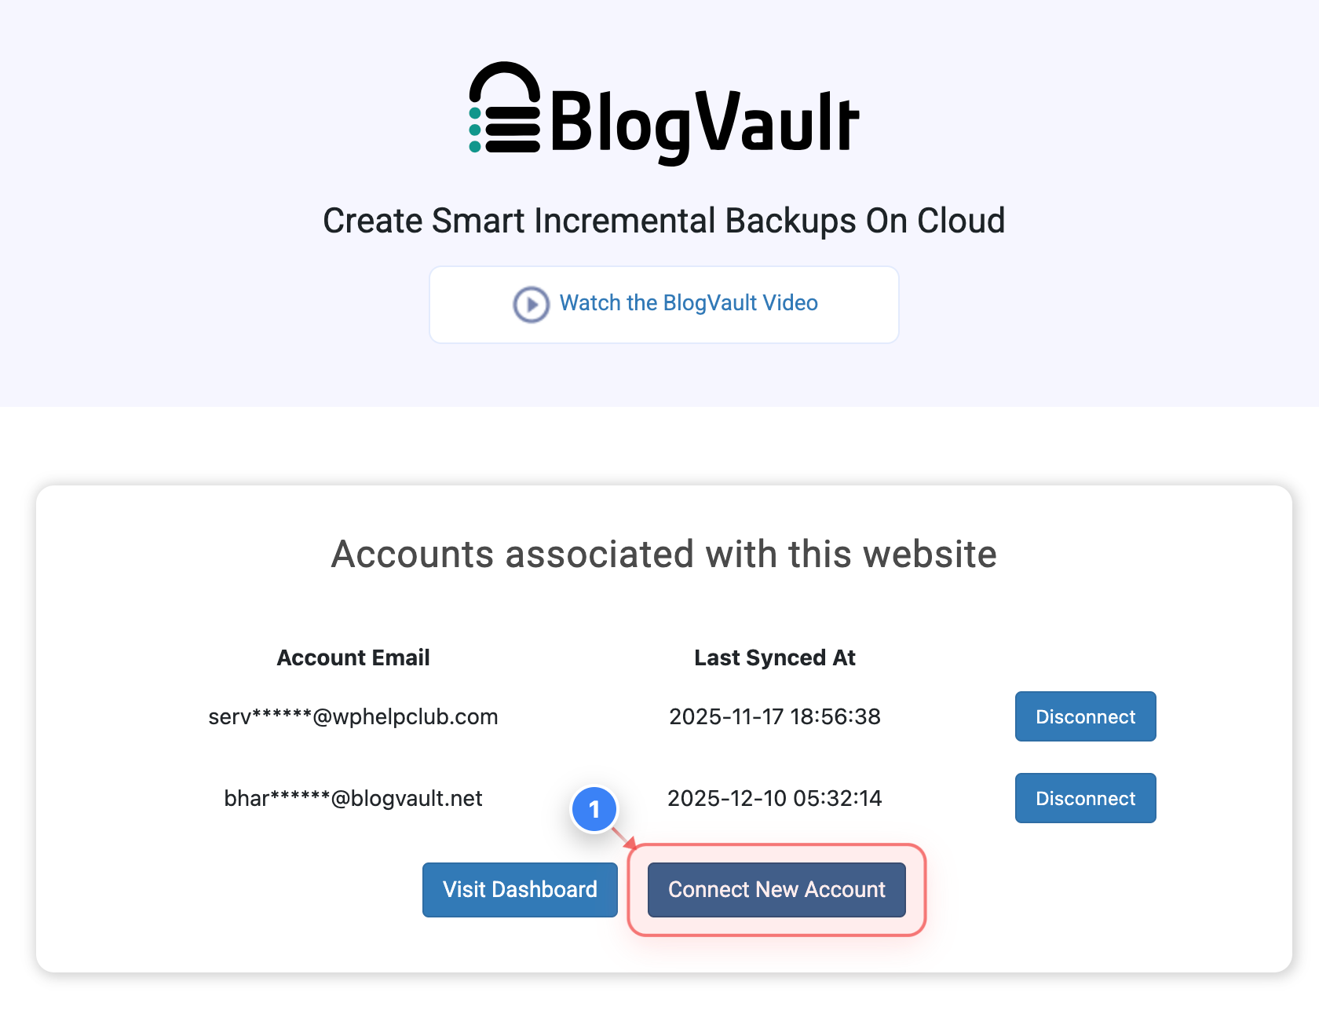Select the email serv******@wphelpclub.com
The image size is (1319, 1018).
353,716
